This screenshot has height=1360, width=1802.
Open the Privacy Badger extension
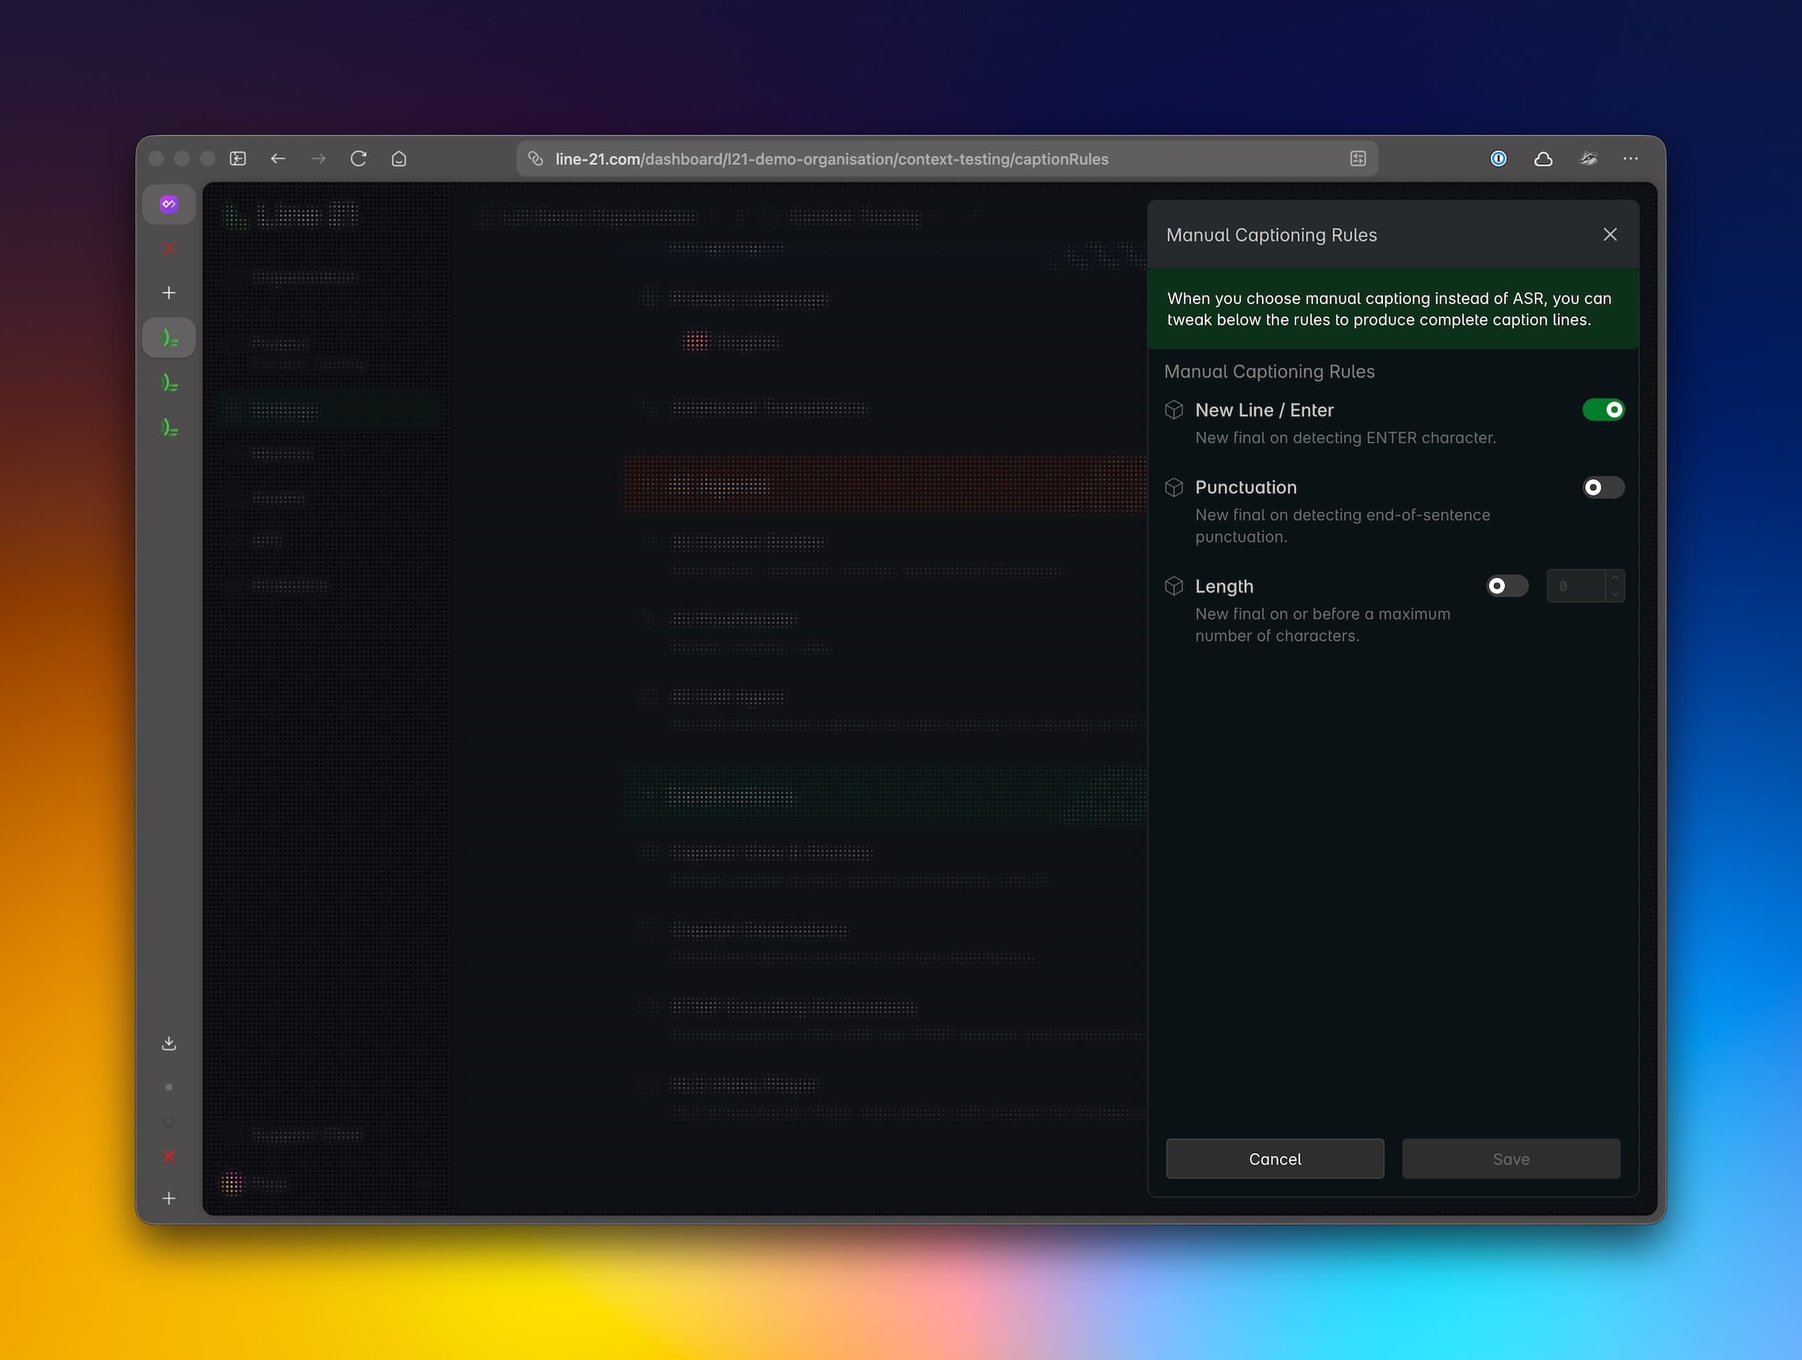click(1588, 159)
